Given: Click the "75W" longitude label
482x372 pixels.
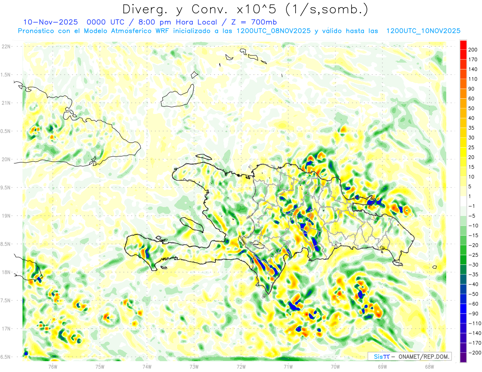Looking at the screenshot, I should click(x=100, y=366).
